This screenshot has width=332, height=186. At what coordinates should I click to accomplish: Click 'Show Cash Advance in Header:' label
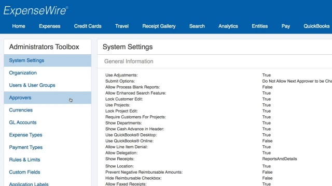point(135,129)
